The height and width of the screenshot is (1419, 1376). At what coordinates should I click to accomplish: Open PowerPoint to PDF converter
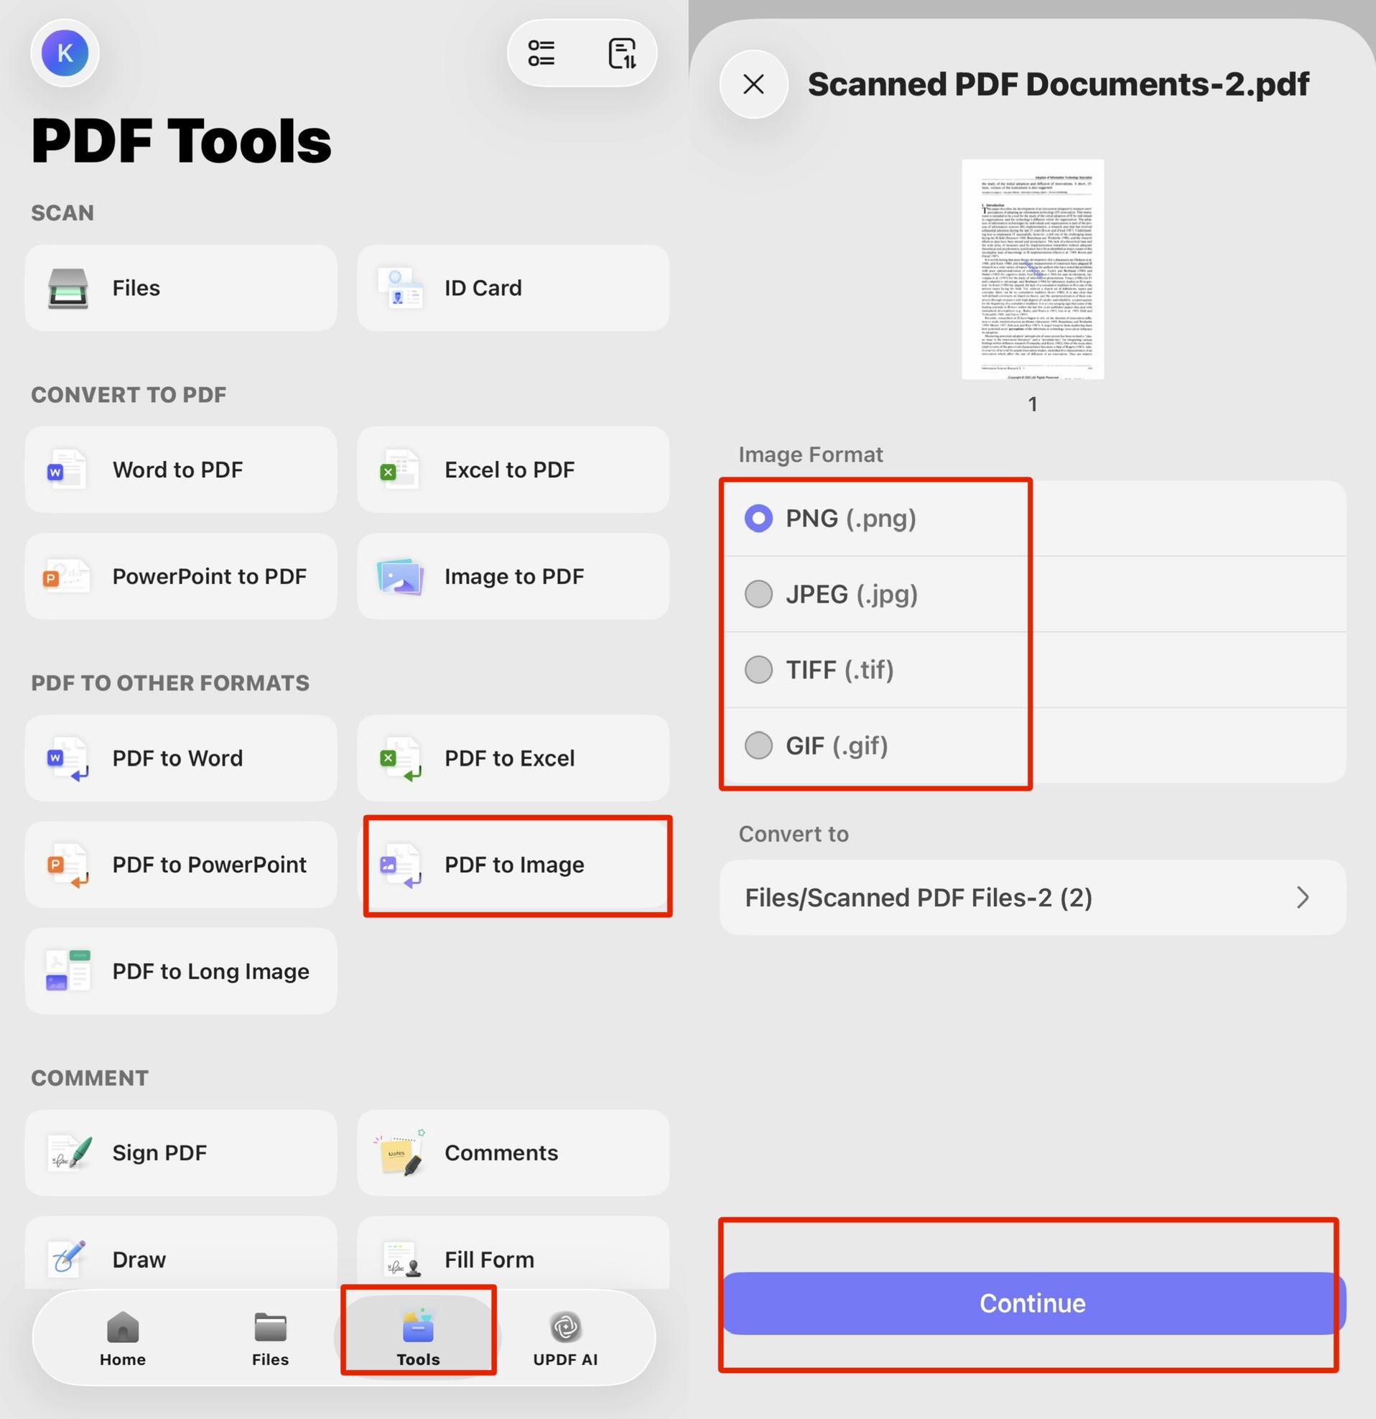[180, 576]
